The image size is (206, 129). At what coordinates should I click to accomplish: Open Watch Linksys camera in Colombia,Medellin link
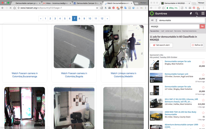[124, 75]
